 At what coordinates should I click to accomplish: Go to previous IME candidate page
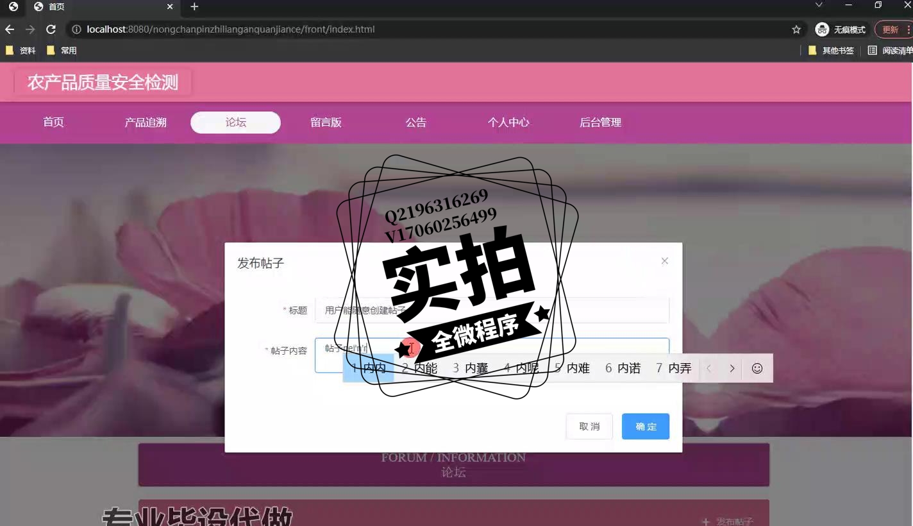[709, 368]
